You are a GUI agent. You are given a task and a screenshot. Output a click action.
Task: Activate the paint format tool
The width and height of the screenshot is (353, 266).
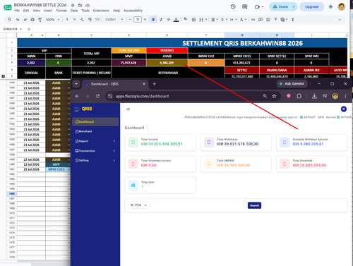[x=40, y=20]
